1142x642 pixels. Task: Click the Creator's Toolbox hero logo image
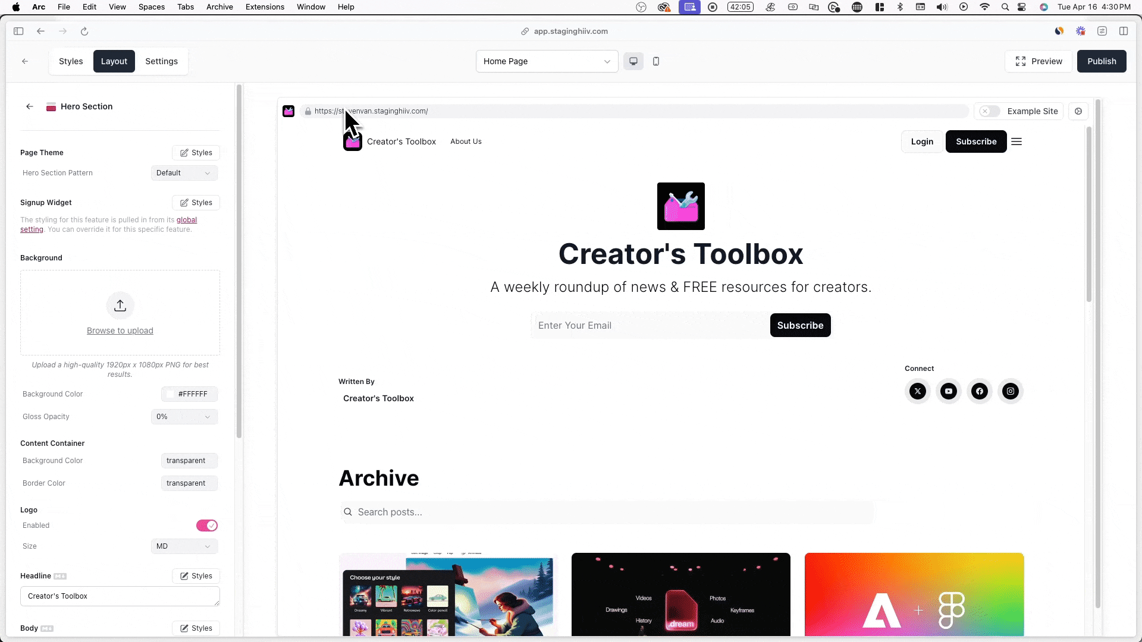(681, 206)
